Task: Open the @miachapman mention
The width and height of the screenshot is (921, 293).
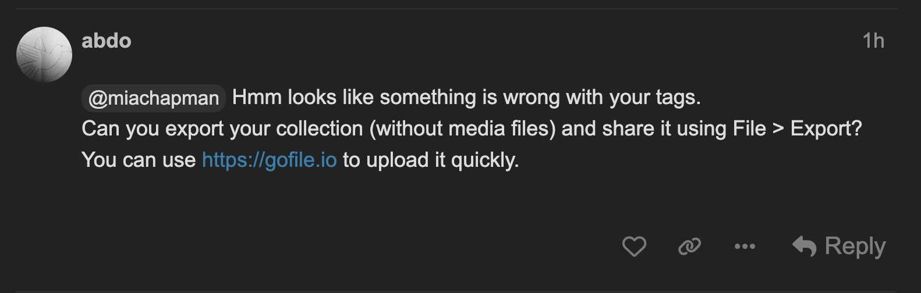Action: (x=154, y=98)
